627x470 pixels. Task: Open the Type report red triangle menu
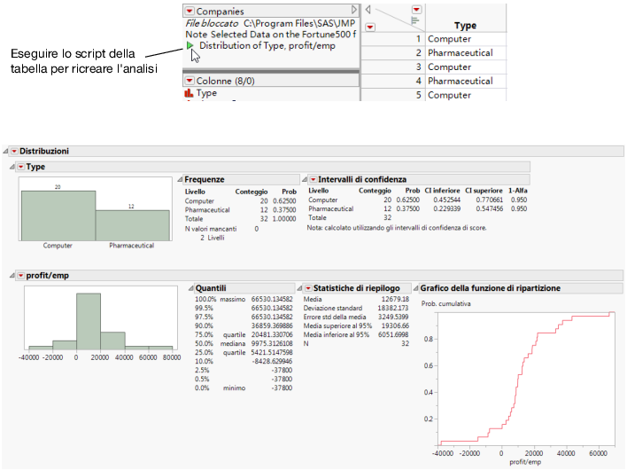pos(19,167)
